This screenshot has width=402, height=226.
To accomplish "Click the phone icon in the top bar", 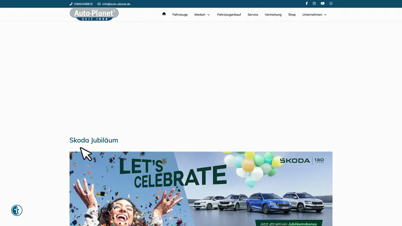I will [71, 4].
